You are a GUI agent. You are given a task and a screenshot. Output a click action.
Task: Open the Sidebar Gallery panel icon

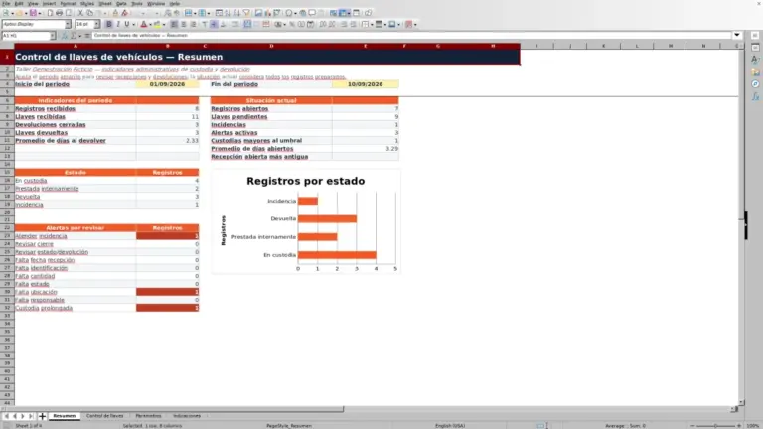[755, 71]
